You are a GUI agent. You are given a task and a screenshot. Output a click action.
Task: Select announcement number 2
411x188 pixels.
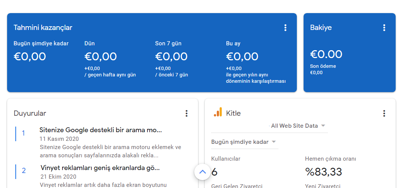pos(24,171)
